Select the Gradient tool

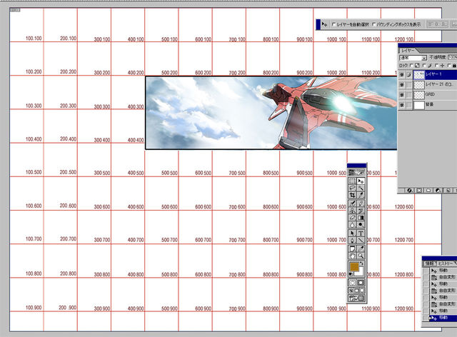361,218
